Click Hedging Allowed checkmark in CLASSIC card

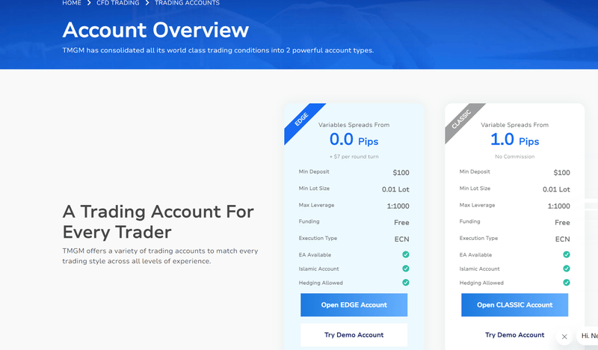(x=567, y=283)
